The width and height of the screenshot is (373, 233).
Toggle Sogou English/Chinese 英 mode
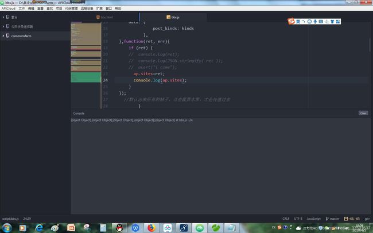[298, 22]
